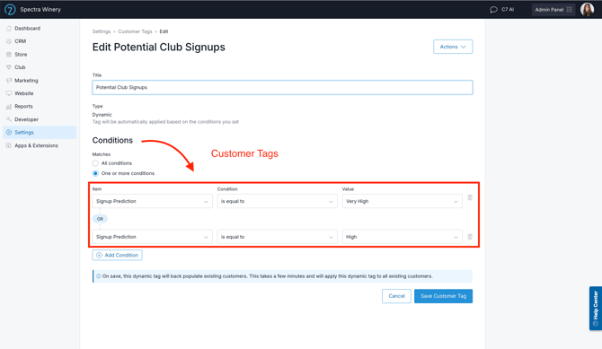This screenshot has width=602, height=349.
Task: Open the High value dropdown
Action: (x=402, y=237)
